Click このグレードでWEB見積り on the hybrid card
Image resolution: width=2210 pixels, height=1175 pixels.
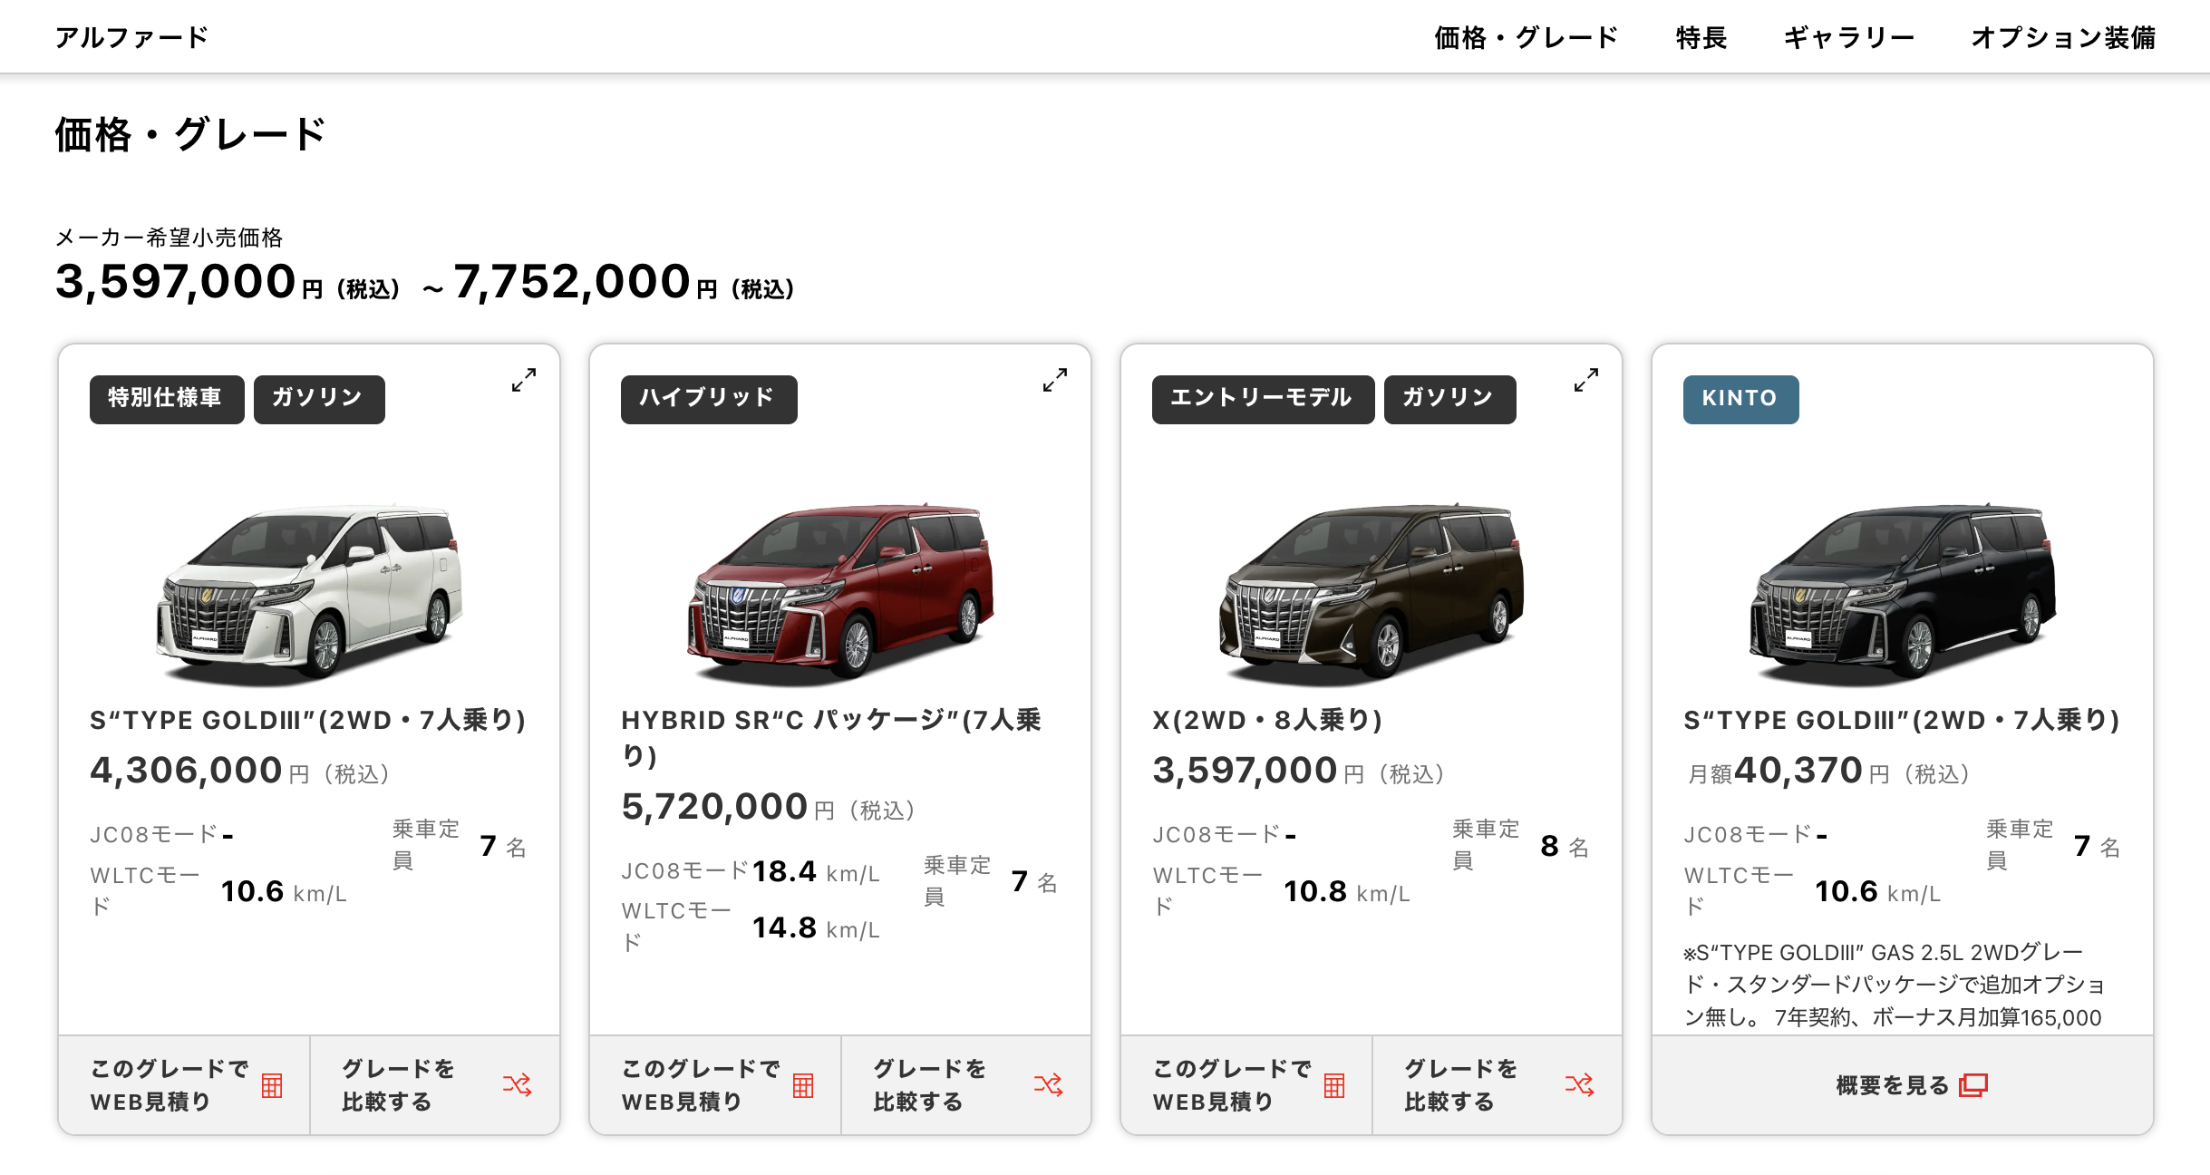[715, 1085]
